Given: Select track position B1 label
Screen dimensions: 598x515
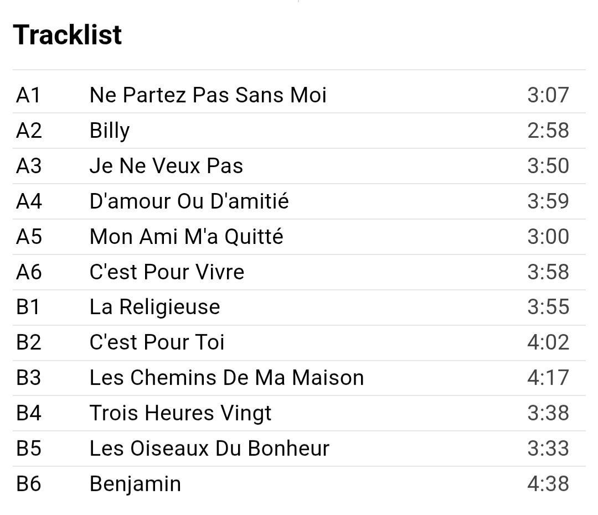Looking at the screenshot, I should (x=28, y=307).
